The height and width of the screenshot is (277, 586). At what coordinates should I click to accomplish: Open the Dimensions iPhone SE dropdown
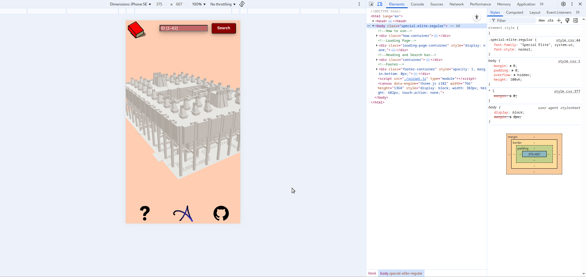click(130, 4)
